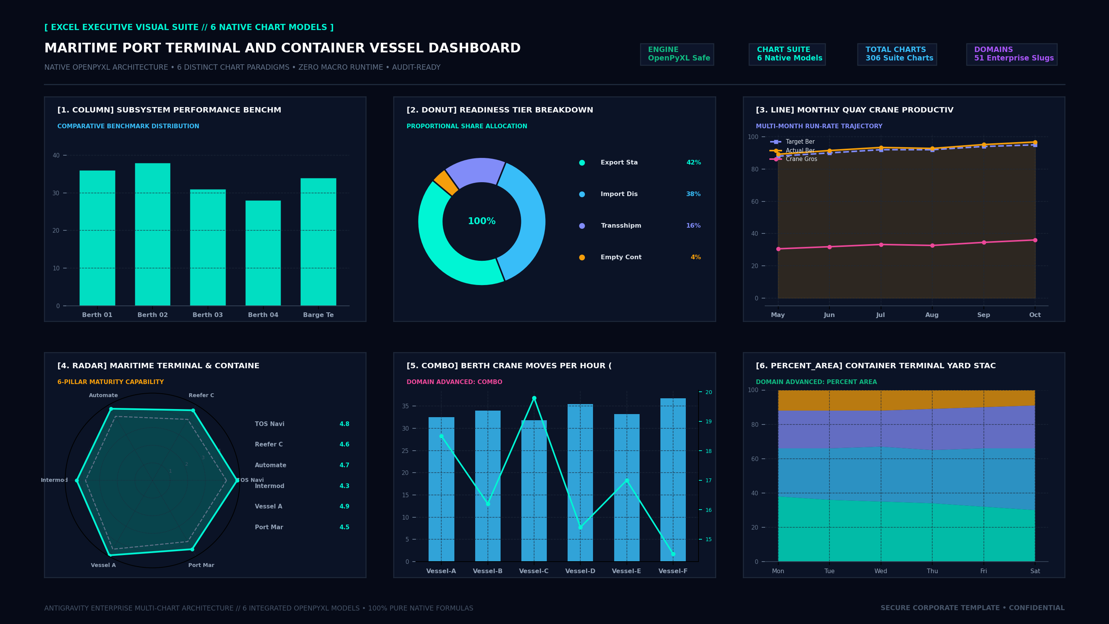
Task: Click the 6-PILLAR MATURITY CAPABILITY subtitle
Action: point(111,382)
